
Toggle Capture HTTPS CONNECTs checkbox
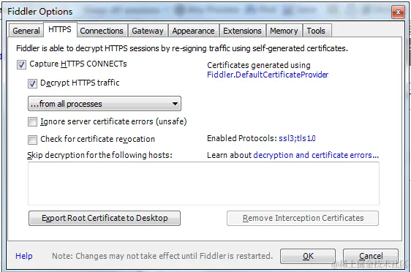point(21,64)
